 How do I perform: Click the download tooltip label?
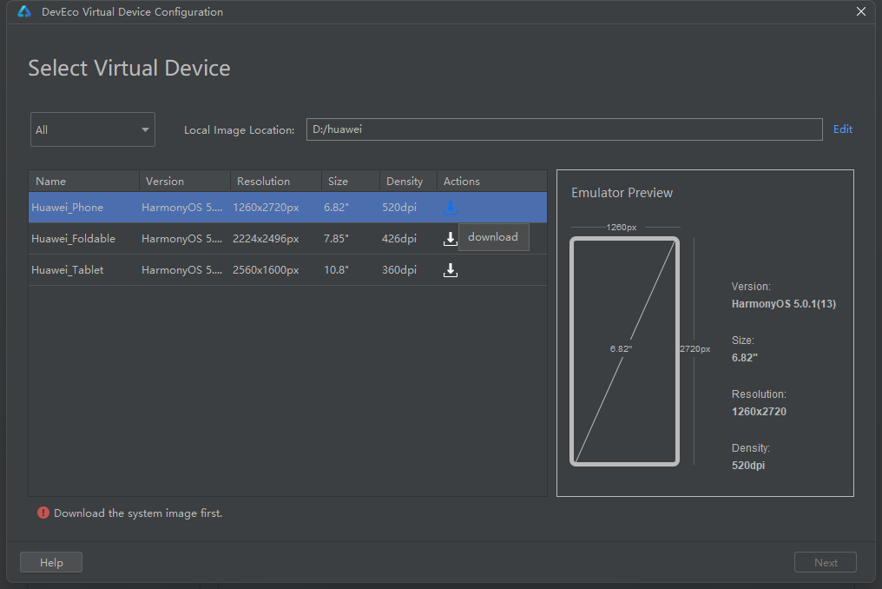(493, 237)
